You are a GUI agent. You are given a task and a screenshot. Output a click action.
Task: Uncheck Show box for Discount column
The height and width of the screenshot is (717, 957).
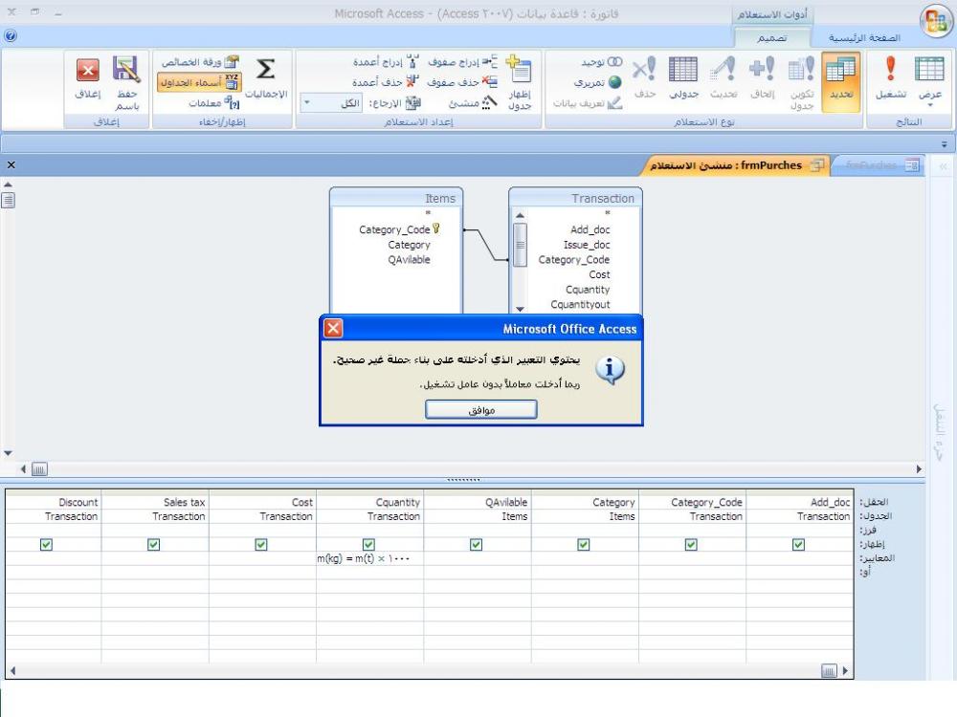46,544
